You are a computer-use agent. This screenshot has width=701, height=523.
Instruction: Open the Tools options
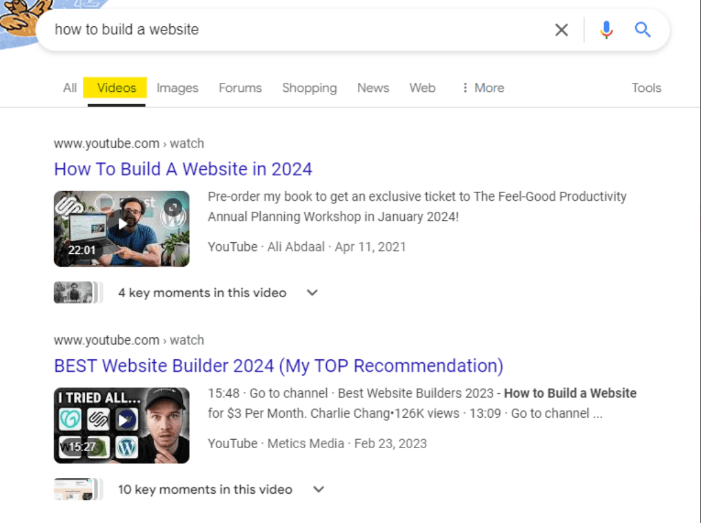tap(646, 88)
